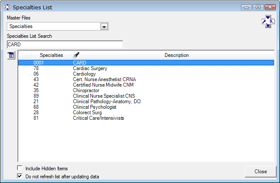This screenshot has width=280, height=183.
Task: Uncheck Do not refresh list after updating
Action: 20,176
